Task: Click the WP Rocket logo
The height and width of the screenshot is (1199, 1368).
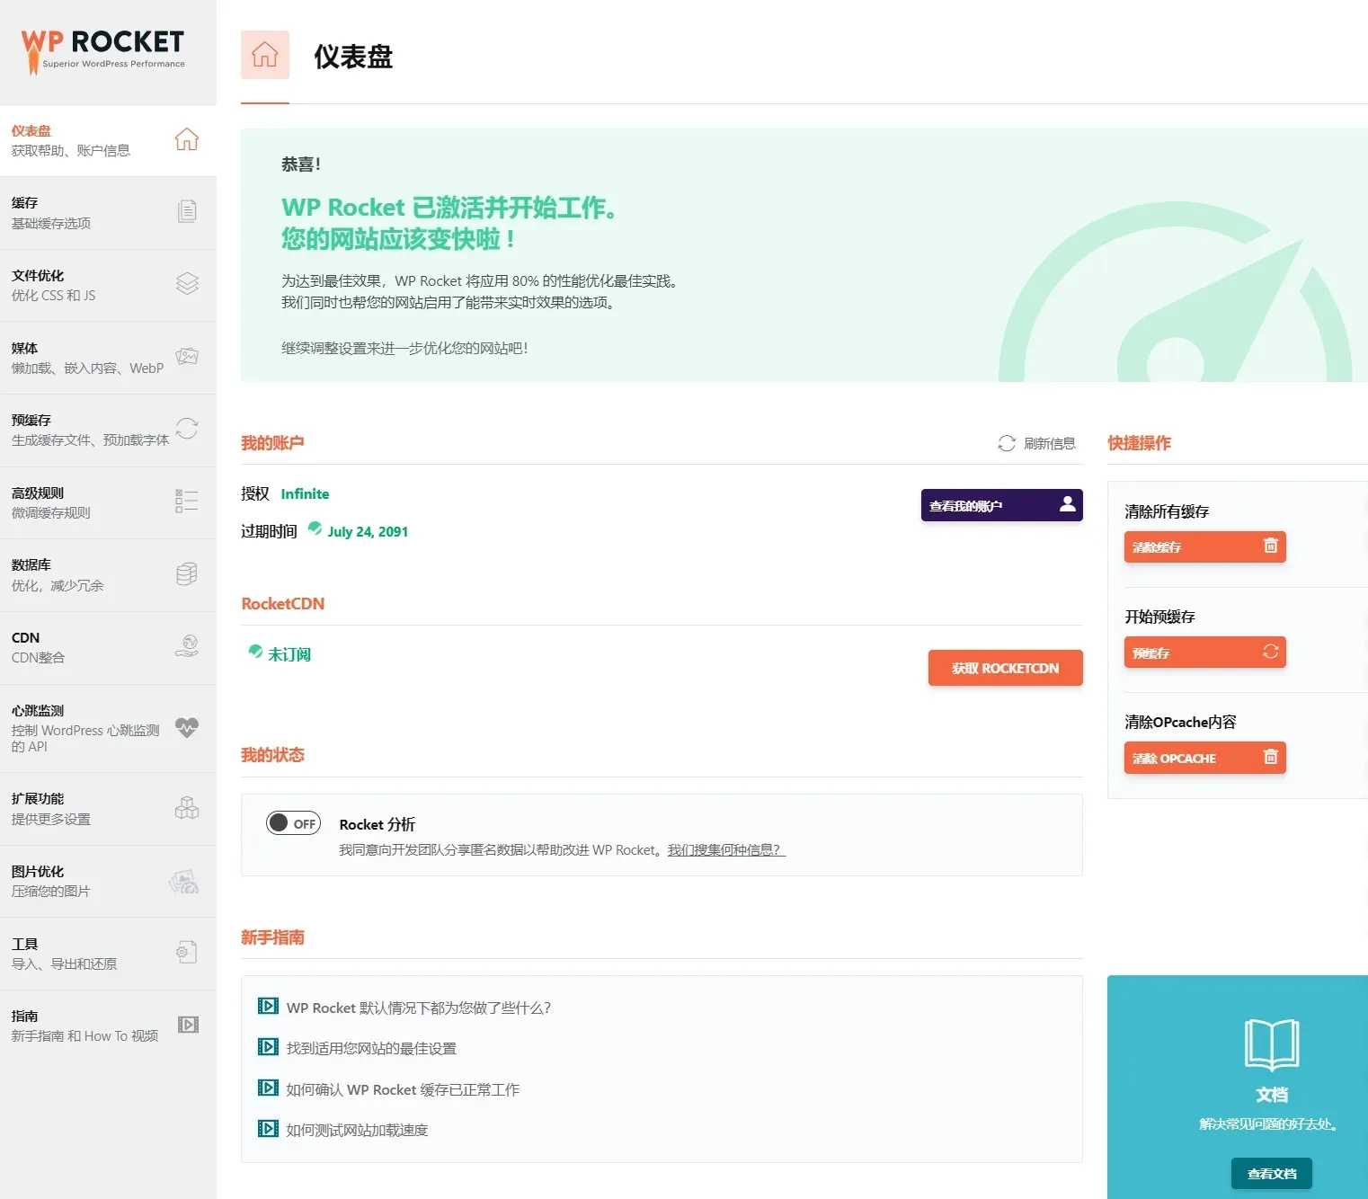Action: point(103,50)
